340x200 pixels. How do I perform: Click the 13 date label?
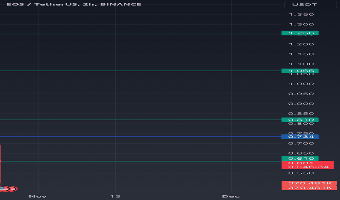115,196
